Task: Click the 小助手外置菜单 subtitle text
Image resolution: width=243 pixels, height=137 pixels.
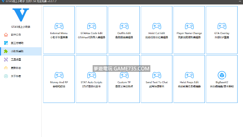Action: click(x=59, y=37)
